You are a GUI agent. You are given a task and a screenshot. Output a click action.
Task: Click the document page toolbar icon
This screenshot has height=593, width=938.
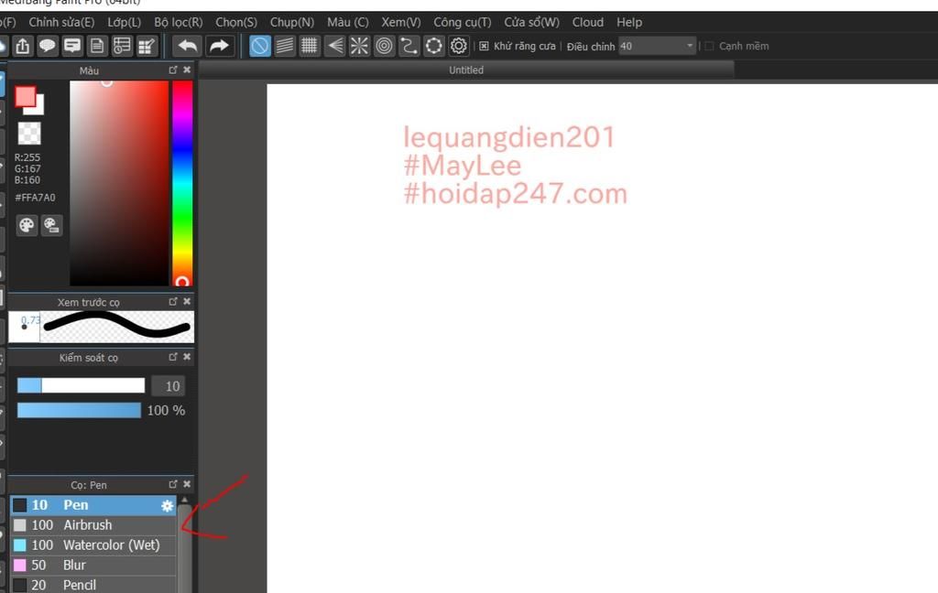(97, 46)
